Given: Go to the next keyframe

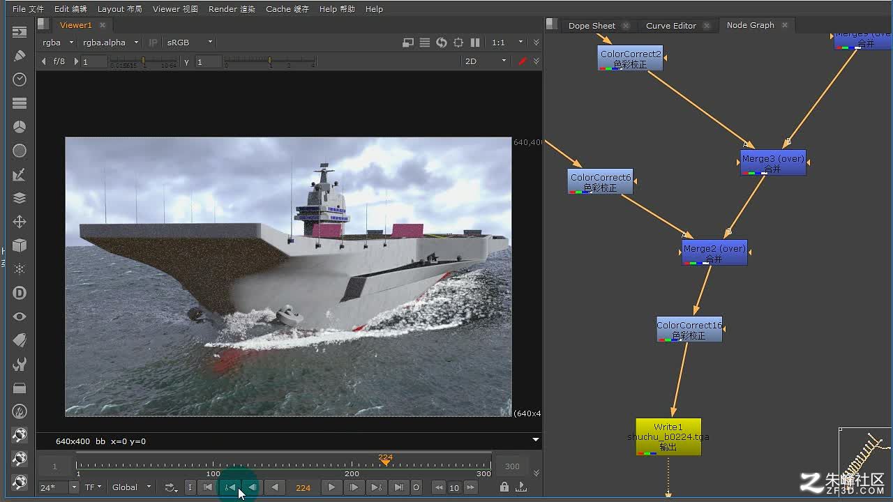Looking at the screenshot, I should tap(376, 487).
